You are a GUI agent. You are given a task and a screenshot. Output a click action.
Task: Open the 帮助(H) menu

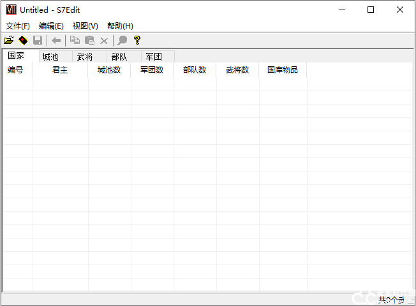(120, 26)
